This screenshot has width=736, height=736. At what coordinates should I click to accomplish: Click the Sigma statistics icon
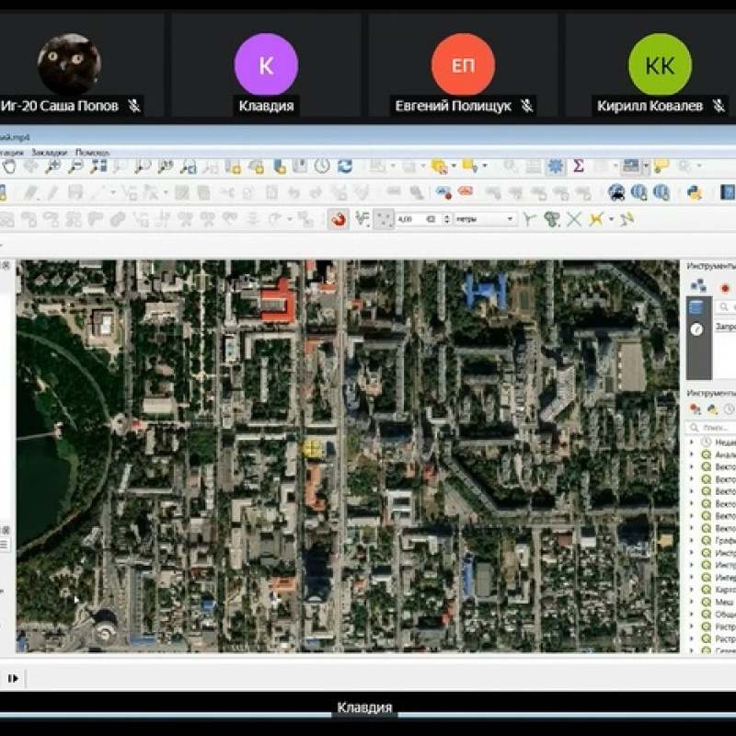pyautogui.click(x=579, y=167)
